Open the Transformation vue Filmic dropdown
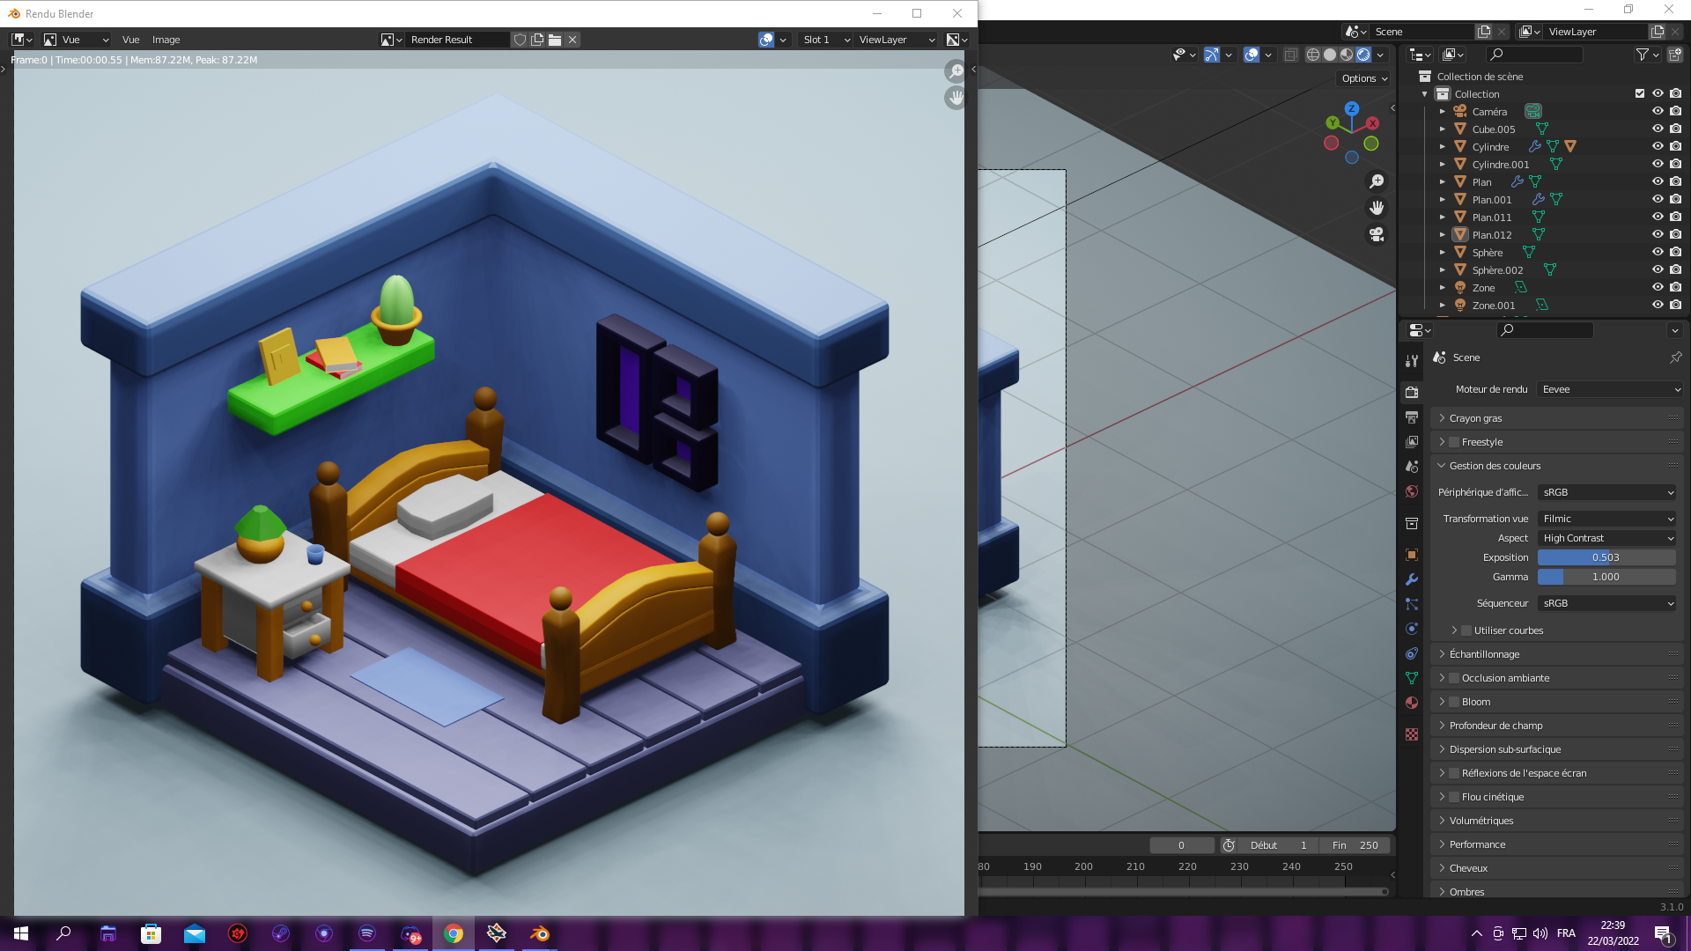 click(1606, 519)
